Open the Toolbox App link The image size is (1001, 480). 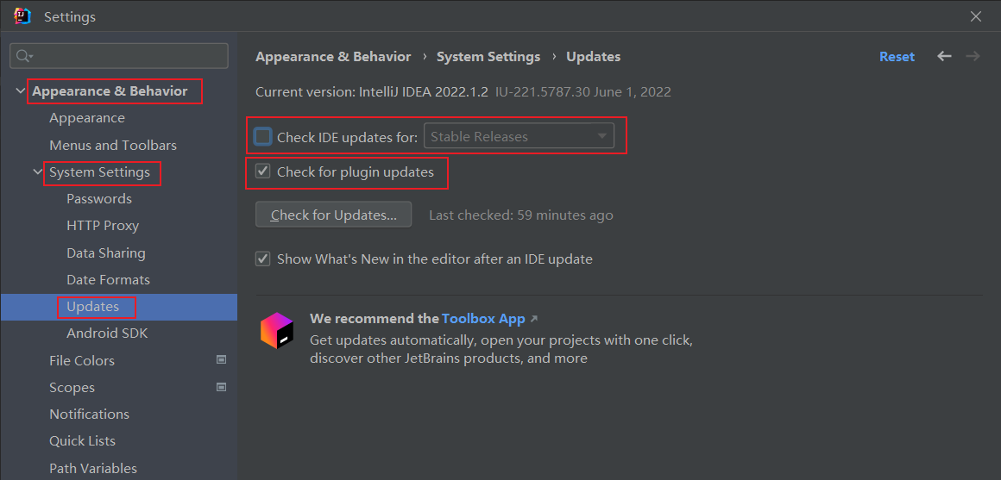click(483, 318)
